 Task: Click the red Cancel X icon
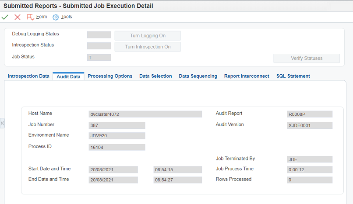[18, 17]
